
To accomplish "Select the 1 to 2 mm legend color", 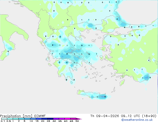I will click(x=16, y=119).
